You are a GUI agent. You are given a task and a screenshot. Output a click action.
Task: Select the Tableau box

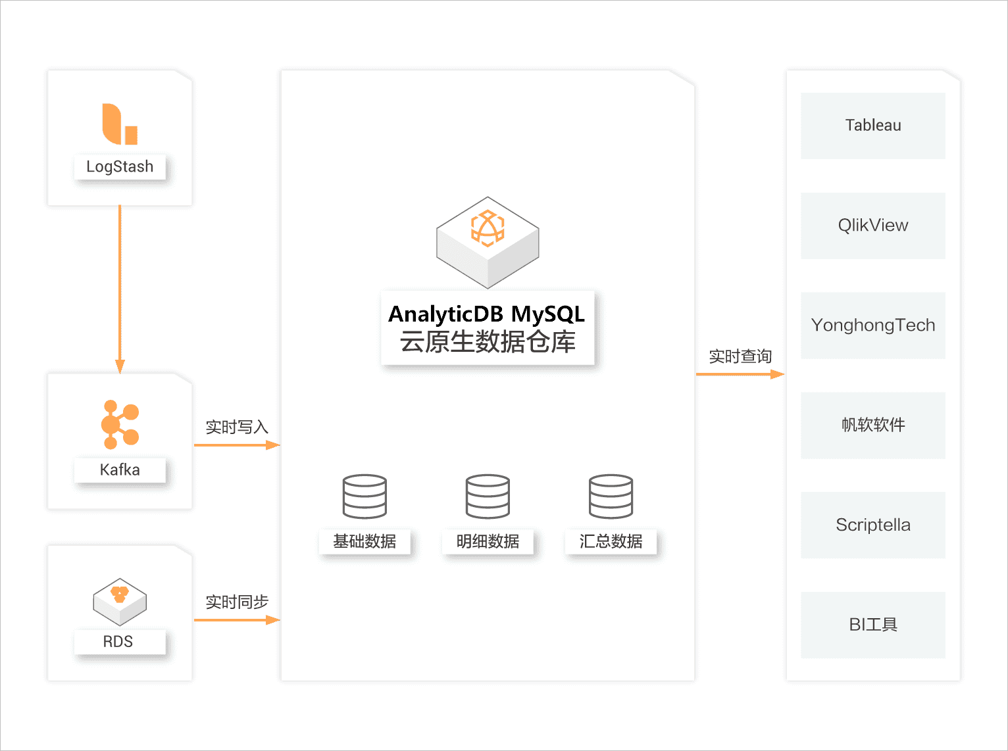click(873, 126)
